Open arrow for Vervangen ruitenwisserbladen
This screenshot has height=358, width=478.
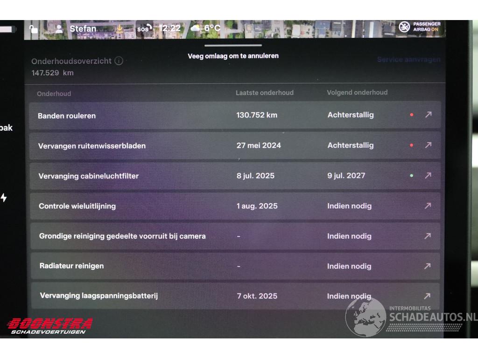pos(428,145)
